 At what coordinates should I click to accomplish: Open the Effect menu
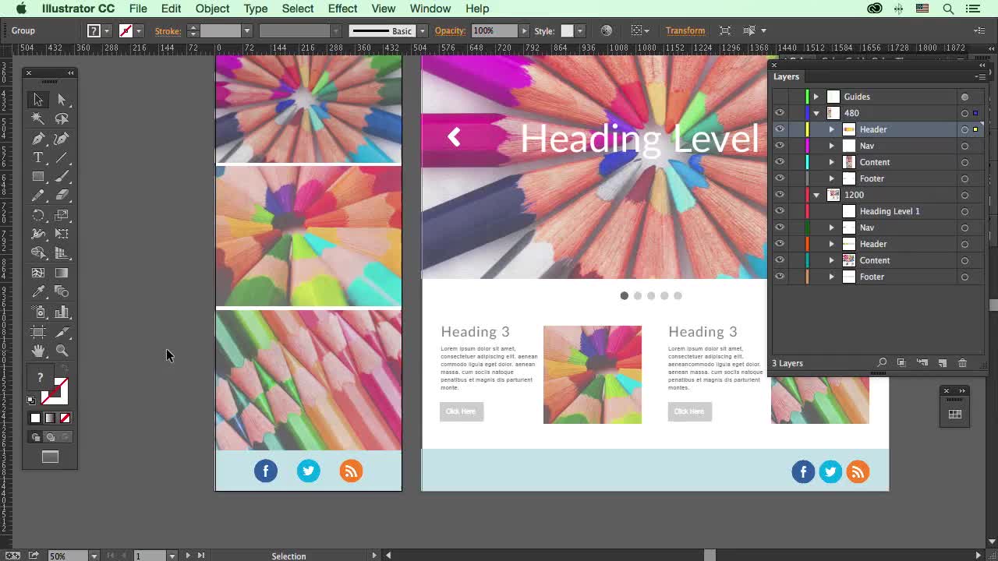point(342,9)
